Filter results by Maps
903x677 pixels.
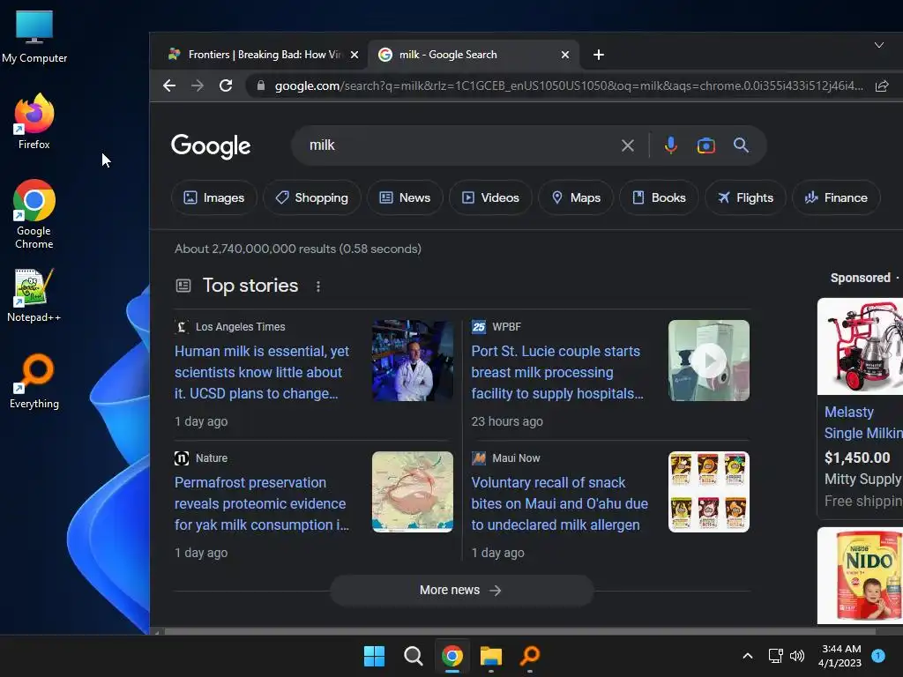coord(576,198)
